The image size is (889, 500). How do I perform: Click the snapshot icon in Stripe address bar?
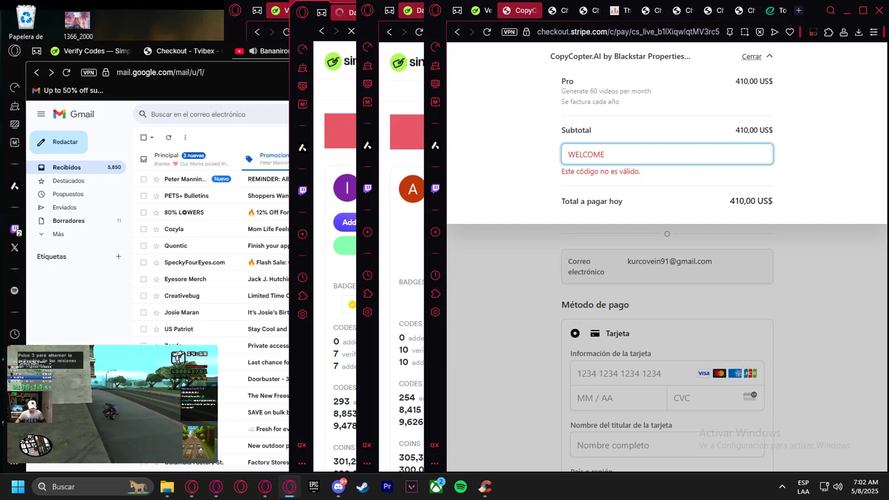point(745,32)
